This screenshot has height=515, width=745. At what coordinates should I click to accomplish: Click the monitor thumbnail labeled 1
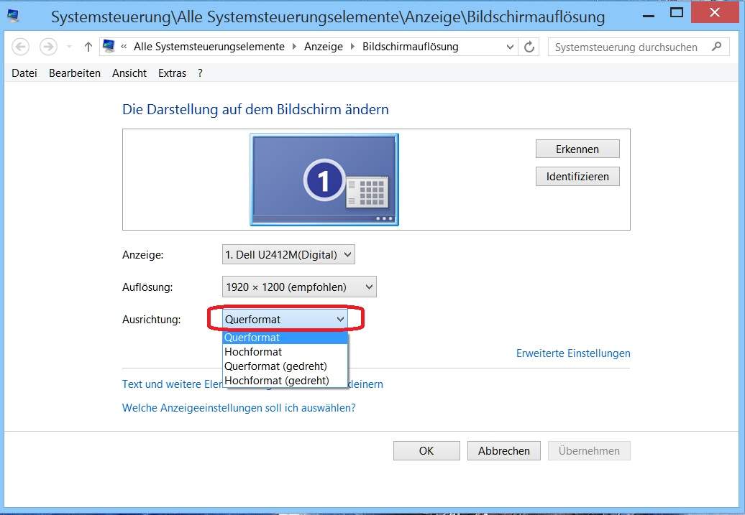(324, 178)
